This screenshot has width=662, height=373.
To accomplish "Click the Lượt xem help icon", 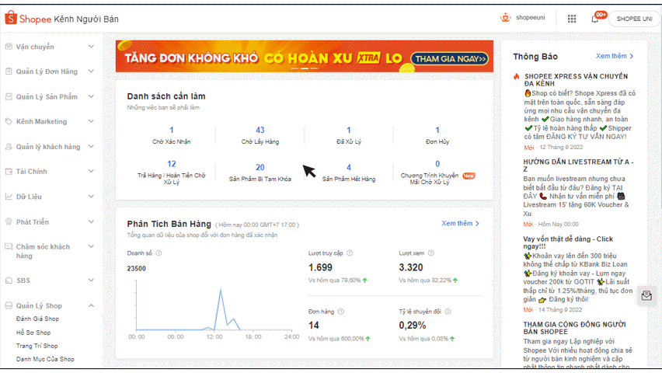I will point(430,253).
